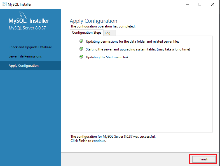Viewport: 220px width, 166px height.
Task: Close the MySQL Installer window
Action: [213, 4]
